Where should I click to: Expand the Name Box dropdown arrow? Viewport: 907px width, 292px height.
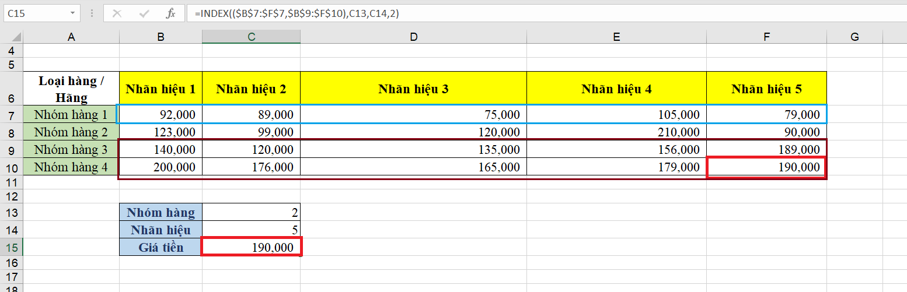72,13
